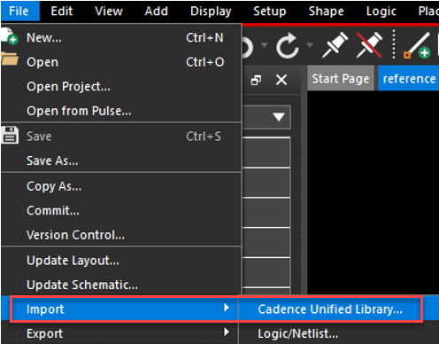Screen dimensions: 439x344
Task: Open the Display menu
Action: coord(211,11)
